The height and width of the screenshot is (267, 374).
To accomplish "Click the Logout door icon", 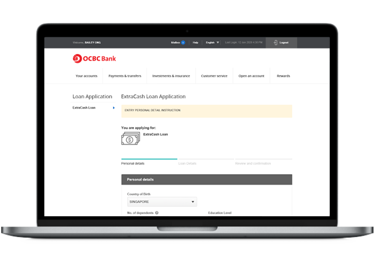I will (275, 43).
